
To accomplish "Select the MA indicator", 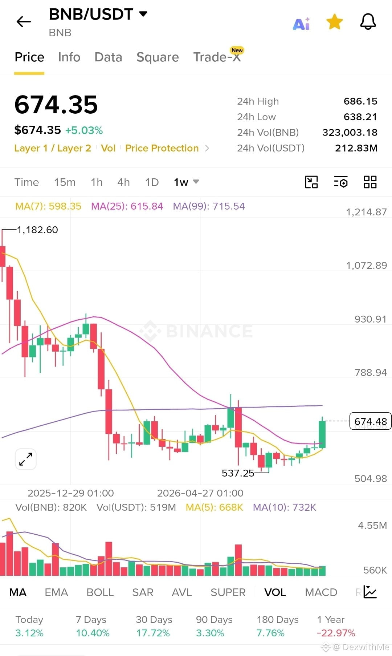I will coord(18,592).
